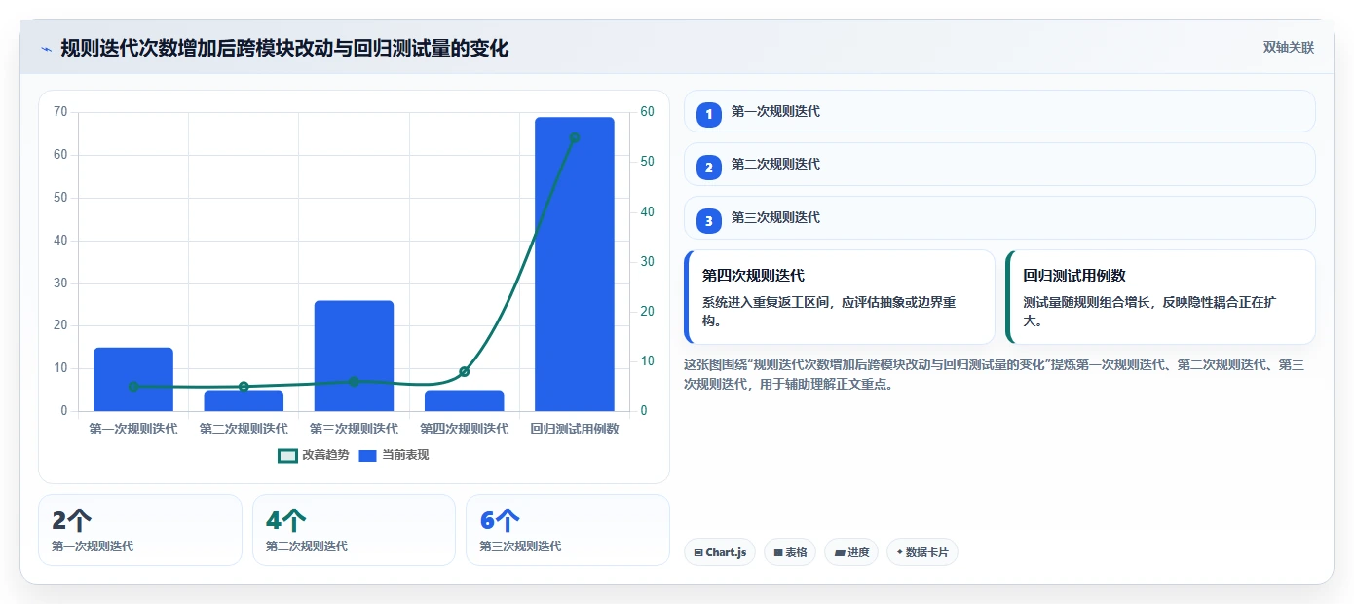Open the 第一次规则迭代 list item
The height and width of the screenshot is (604, 1354).
999,111
